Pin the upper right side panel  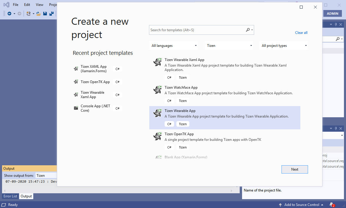tap(336, 24)
